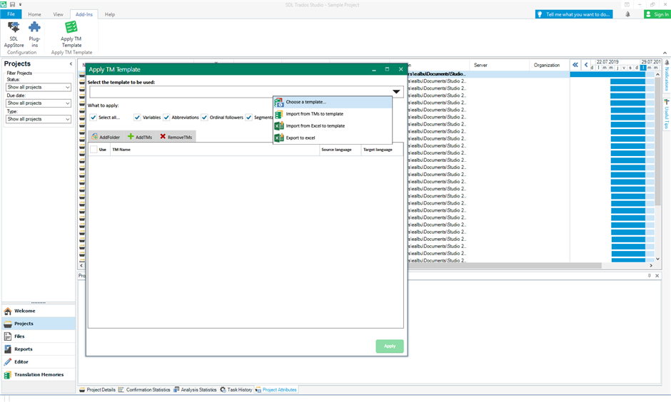Switch to the Add-Ins ribbon tab
Screen dimensions: 671x402
[84, 14]
